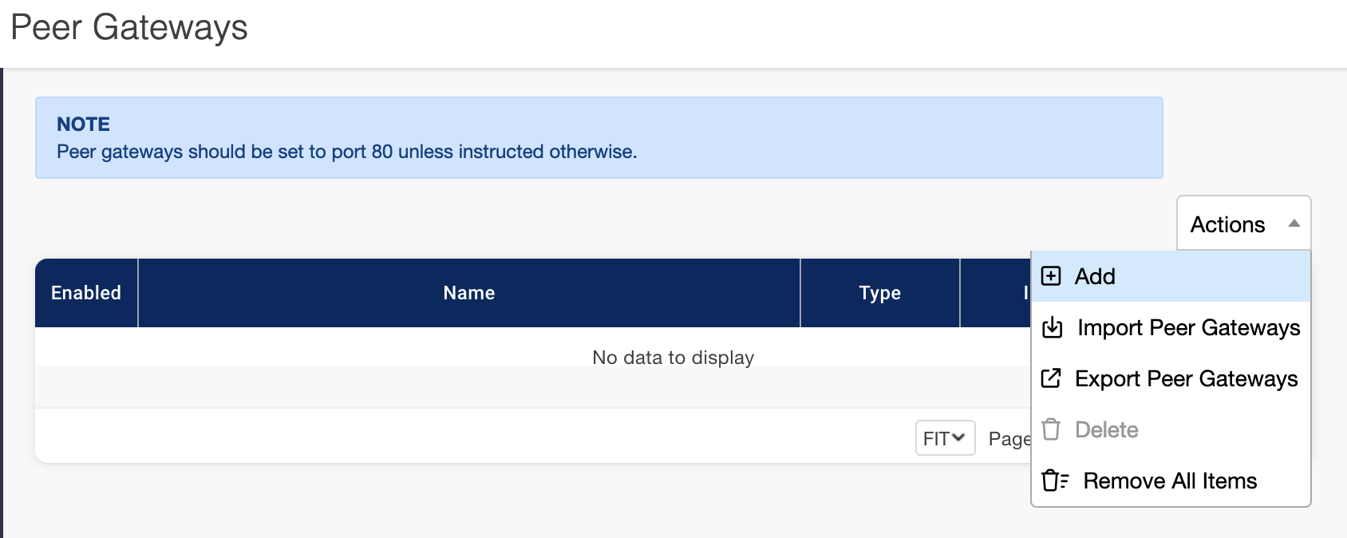Click the plus icon beside Add
1347x538 pixels.
tap(1052, 276)
